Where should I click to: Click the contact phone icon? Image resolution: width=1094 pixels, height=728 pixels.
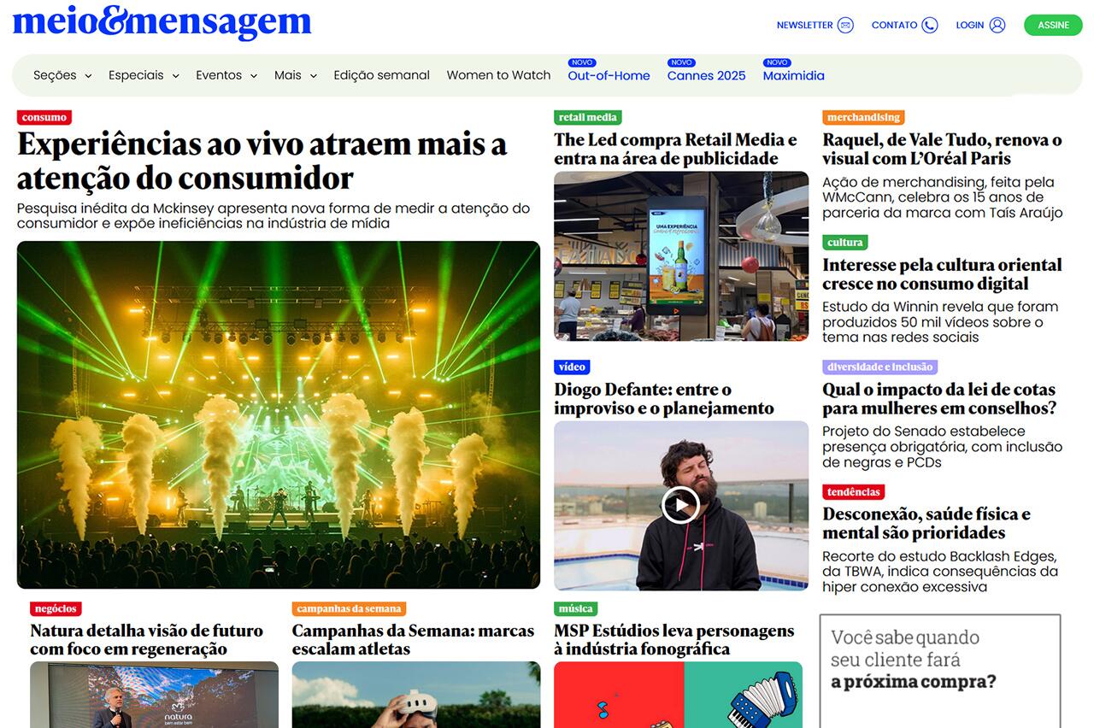pyautogui.click(x=930, y=25)
